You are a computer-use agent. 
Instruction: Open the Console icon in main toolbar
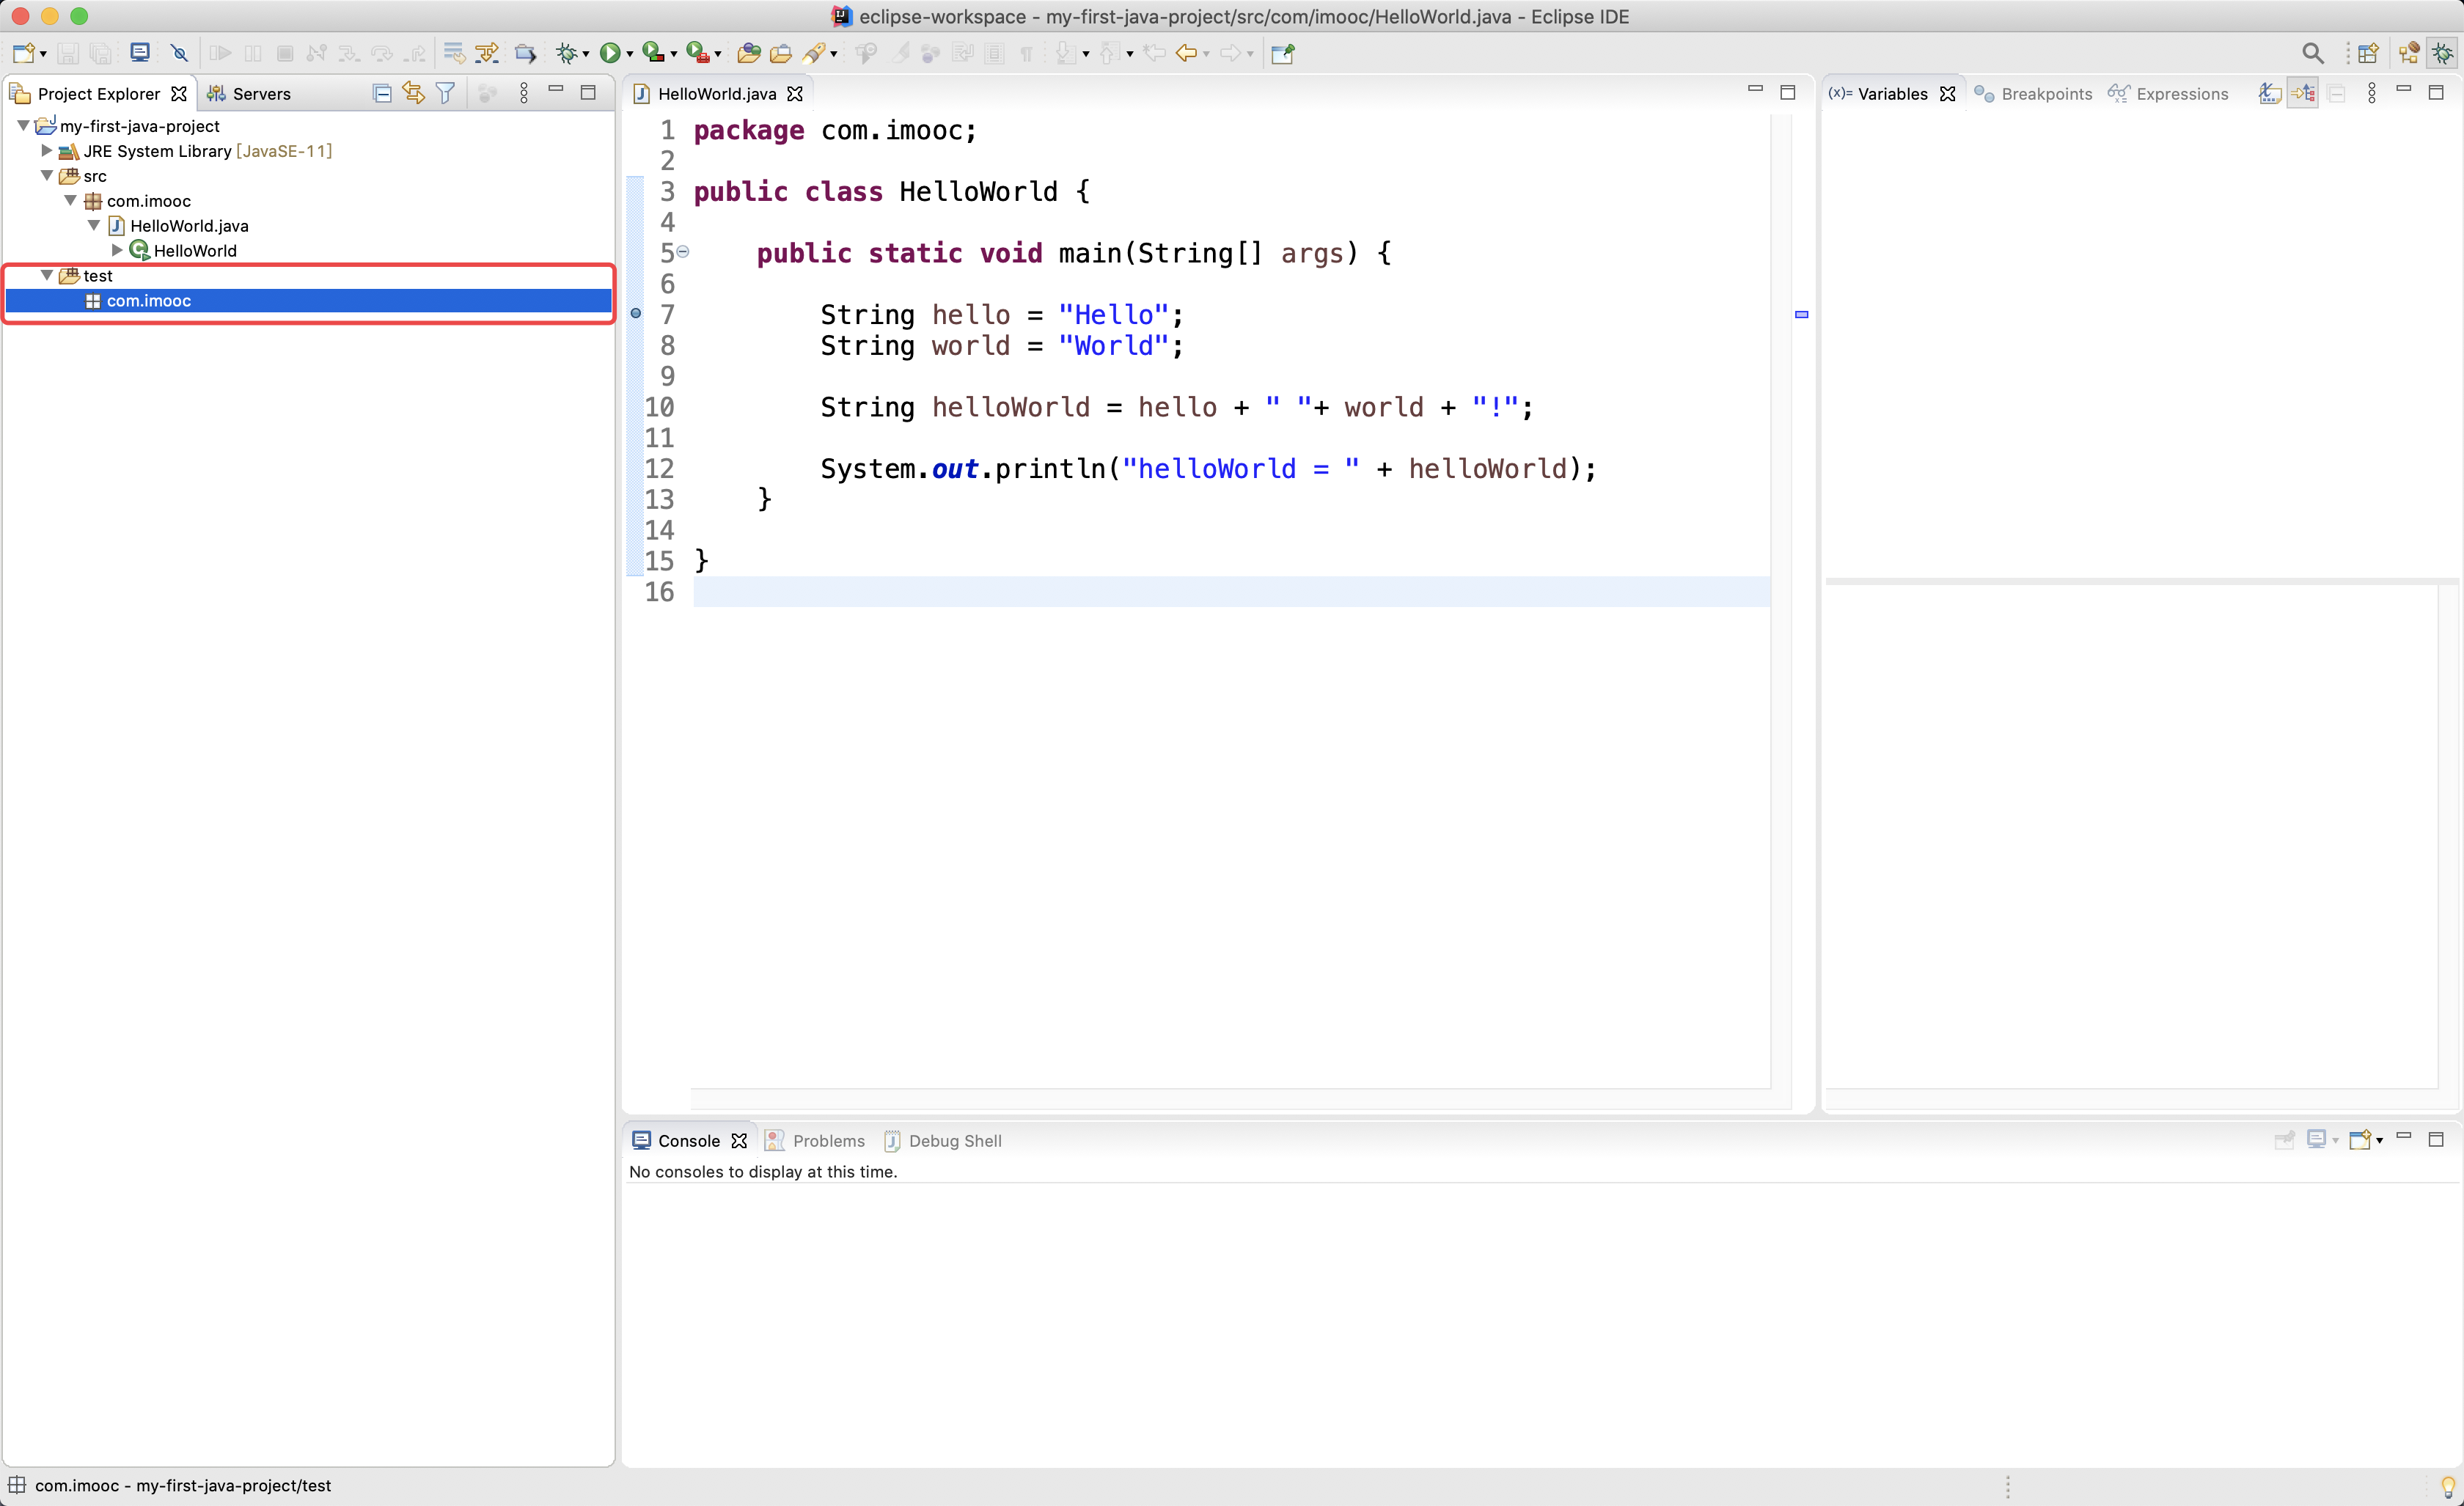(x=140, y=54)
